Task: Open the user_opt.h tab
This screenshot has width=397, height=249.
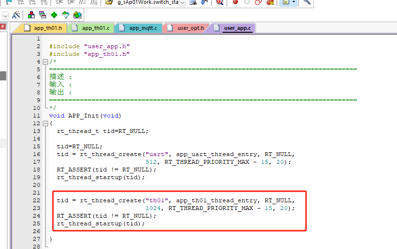Action: click(186, 28)
